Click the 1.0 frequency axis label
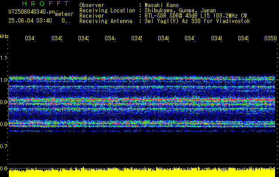The image size is (279, 177). click(x=4, y=80)
